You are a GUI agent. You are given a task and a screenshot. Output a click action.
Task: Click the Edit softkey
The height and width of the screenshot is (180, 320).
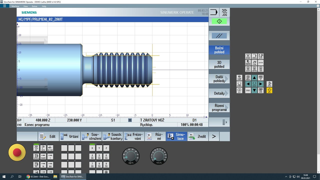tap(48, 136)
